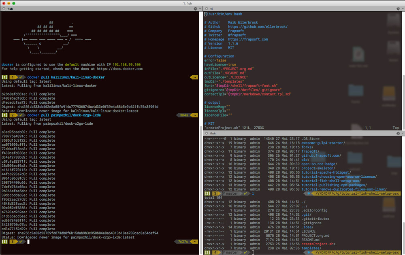Click the 'cd3a77152d29: Pull complete' line
Viewport: 405px width, 255px height.
(28, 229)
